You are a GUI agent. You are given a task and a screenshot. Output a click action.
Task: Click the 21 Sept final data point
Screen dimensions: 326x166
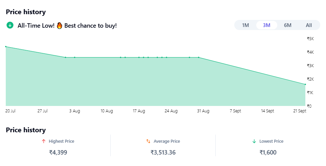tap(305, 84)
